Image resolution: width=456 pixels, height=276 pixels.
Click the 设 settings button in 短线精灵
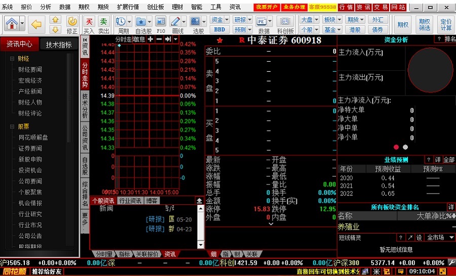(x=419, y=238)
